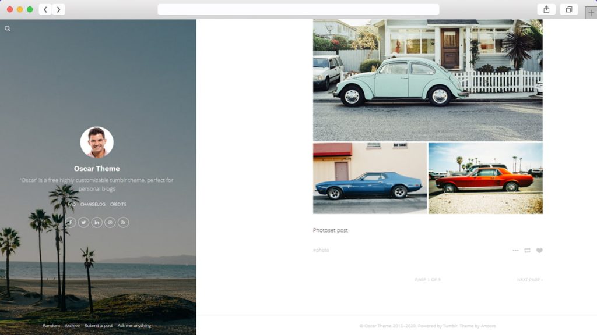This screenshot has width=597, height=335.
Task: Open the Pinterest social icon
Action: tap(110, 222)
